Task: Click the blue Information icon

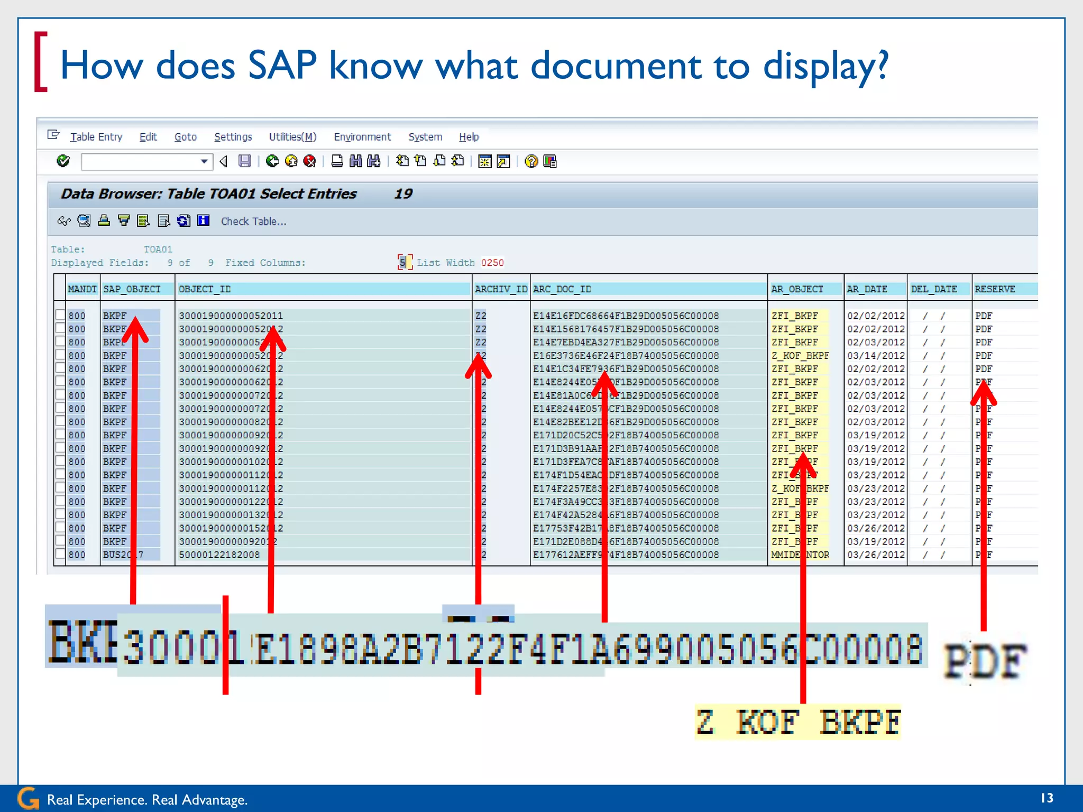Action: pyautogui.click(x=204, y=221)
